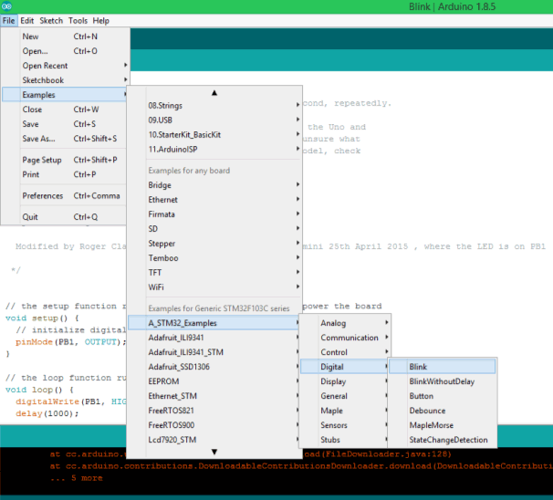Screen dimensions: 553x500
Task: Expand General submenu
Action: click(x=345, y=396)
